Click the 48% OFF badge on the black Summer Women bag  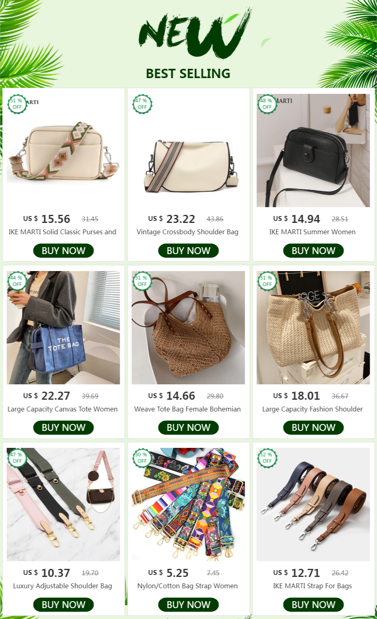[x=267, y=104]
